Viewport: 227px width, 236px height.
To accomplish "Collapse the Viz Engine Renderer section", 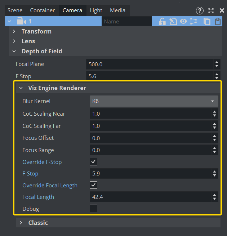I will [x=21, y=88].
